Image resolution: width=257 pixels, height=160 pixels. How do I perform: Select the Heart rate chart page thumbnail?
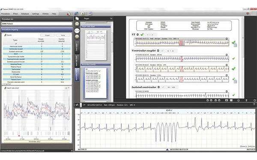(96, 45)
